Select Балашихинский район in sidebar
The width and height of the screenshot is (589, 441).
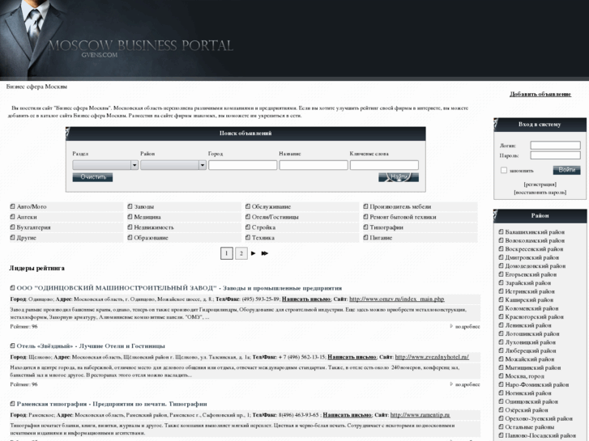[535, 232]
